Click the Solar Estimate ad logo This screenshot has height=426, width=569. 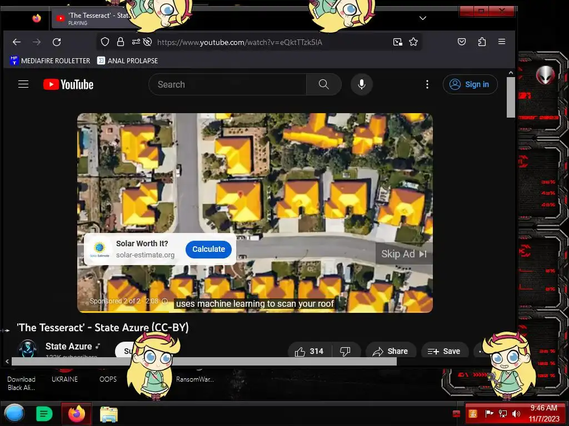99,249
